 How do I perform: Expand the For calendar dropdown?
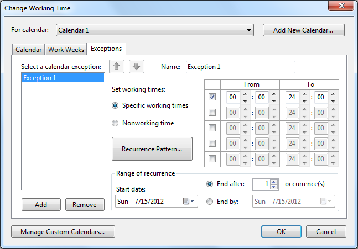tap(249, 30)
